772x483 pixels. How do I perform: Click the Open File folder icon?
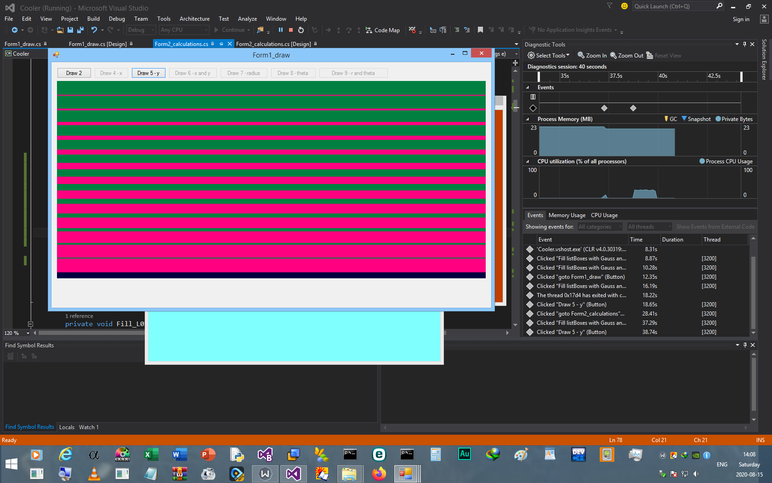tap(60, 30)
